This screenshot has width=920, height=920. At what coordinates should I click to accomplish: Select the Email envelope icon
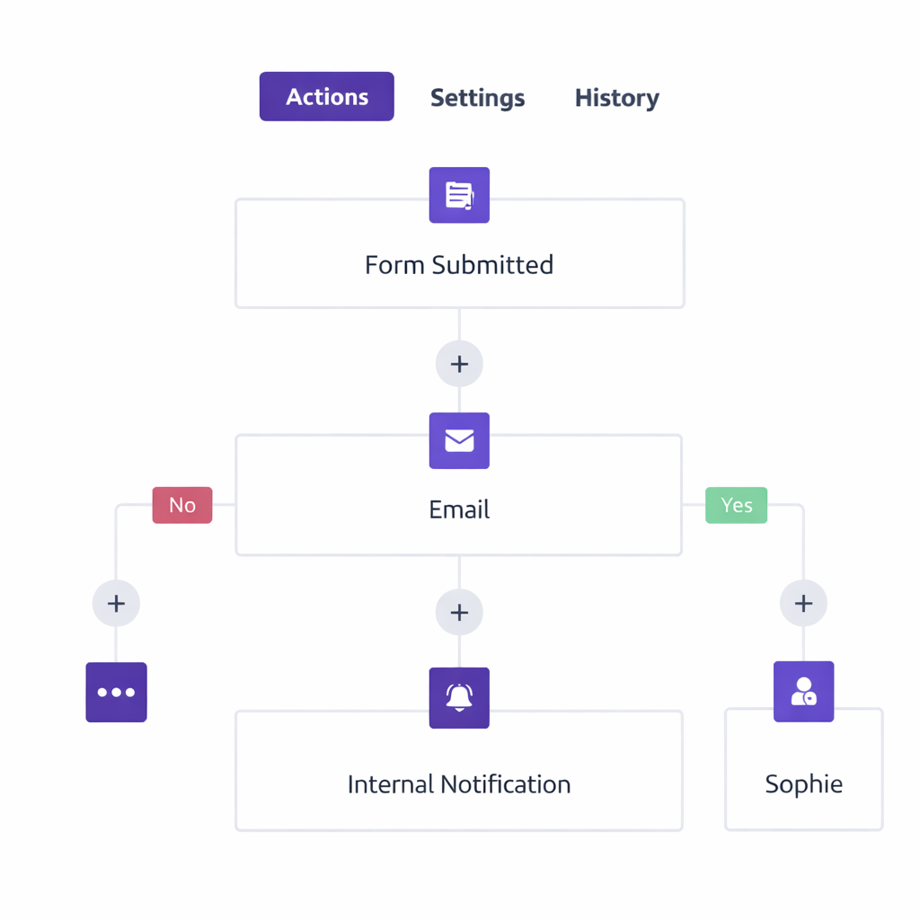[459, 440]
